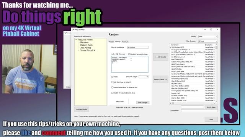The height and width of the screenshot is (137, 245).
Task: Click the game list scroll-down arrow
Action: click(x=216, y=101)
